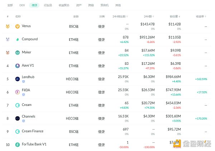Image resolution: width=215 pixels, height=151 pixels.
Task: Click the verified shield badge under Lendhub
Action: coord(23,82)
